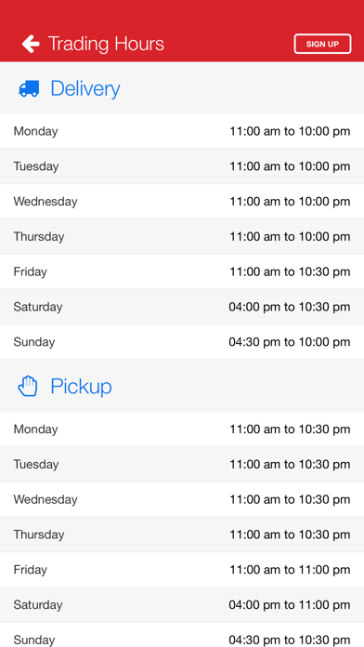The height and width of the screenshot is (647, 364).
Task: Select Delivery Friday 11:00 am to 10:30 pm
Action: coord(182,271)
